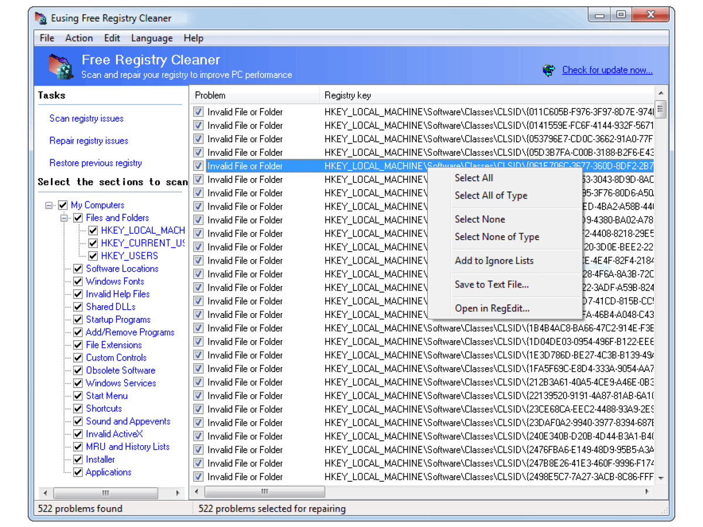Screen dimensions: 703x527
Task: Click the Eusing app icon in title bar
Action: click(40, 18)
